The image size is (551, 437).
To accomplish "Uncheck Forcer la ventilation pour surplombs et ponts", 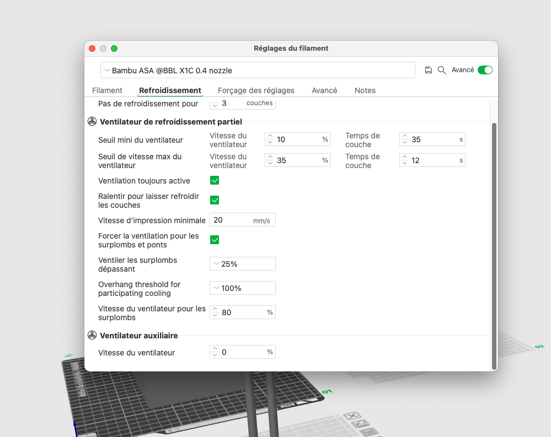I will click(x=215, y=240).
